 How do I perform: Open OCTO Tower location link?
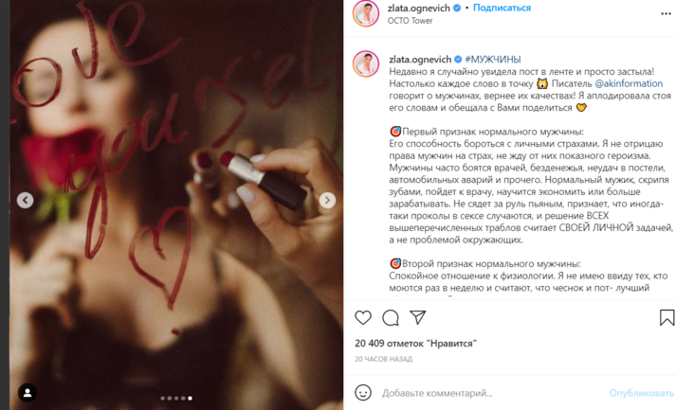click(x=410, y=21)
